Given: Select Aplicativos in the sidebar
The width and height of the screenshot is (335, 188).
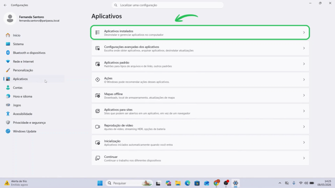Looking at the screenshot, I should [x=34, y=79].
